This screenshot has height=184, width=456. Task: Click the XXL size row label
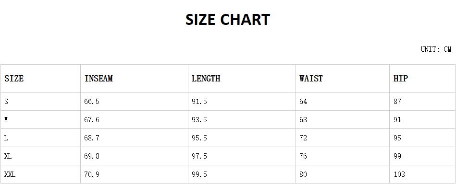[x=41, y=174]
